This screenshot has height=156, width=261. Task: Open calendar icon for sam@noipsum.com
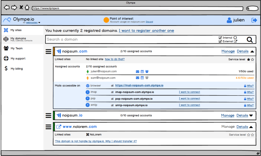coord(142,78)
